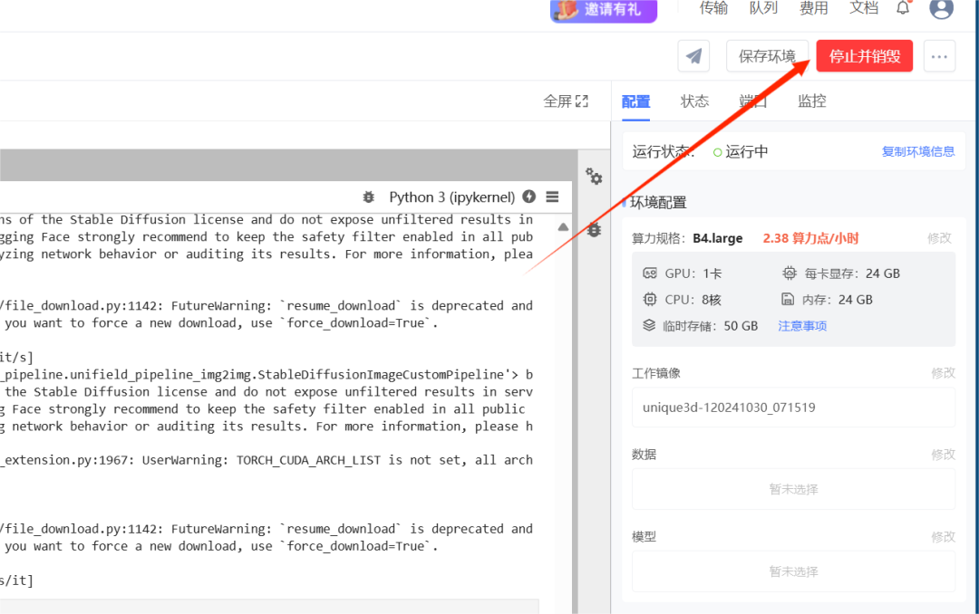The image size is (979, 614).
Task: Click 注意事项 link
Action: coord(802,326)
